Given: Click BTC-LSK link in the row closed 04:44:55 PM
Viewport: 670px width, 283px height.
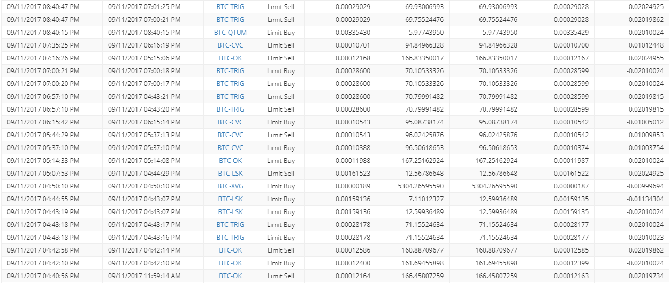Looking at the screenshot, I should [230, 199].
